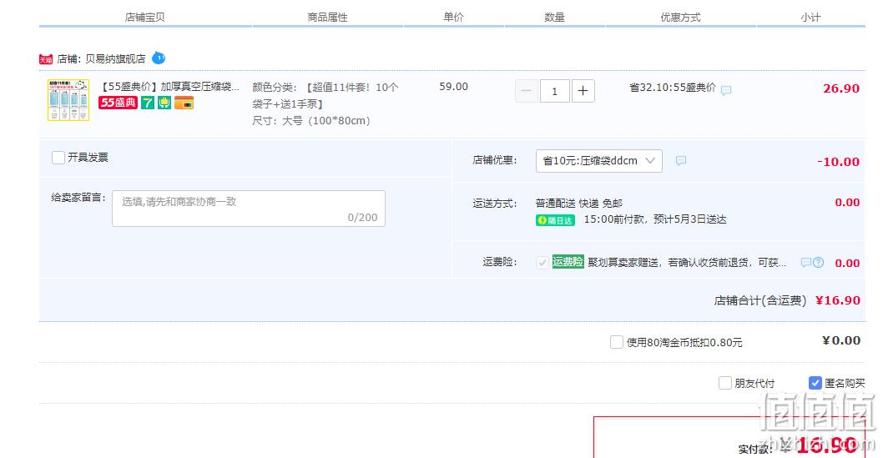Click the 59.00 unit price
This screenshot has width=883, height=458.
point(453,87)
